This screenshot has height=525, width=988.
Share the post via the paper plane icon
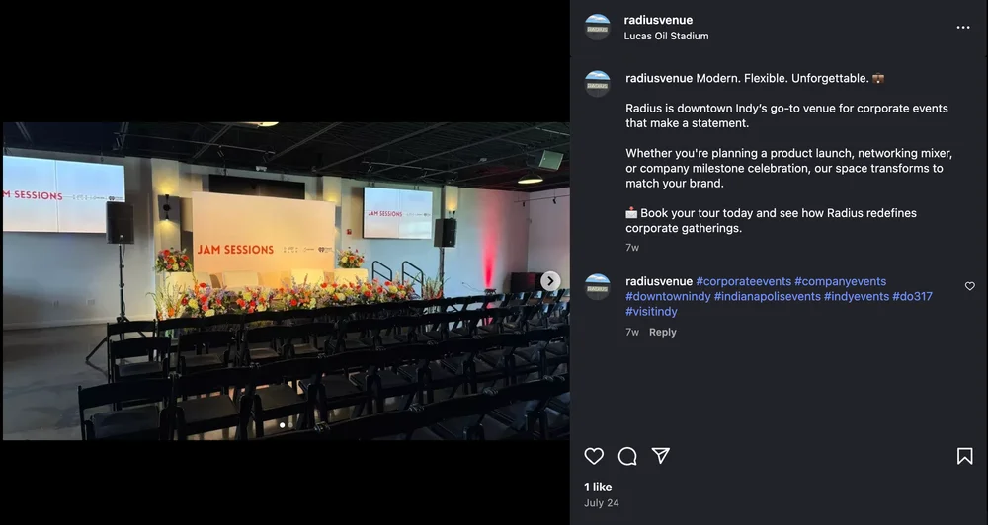click(x=660, y=455)
